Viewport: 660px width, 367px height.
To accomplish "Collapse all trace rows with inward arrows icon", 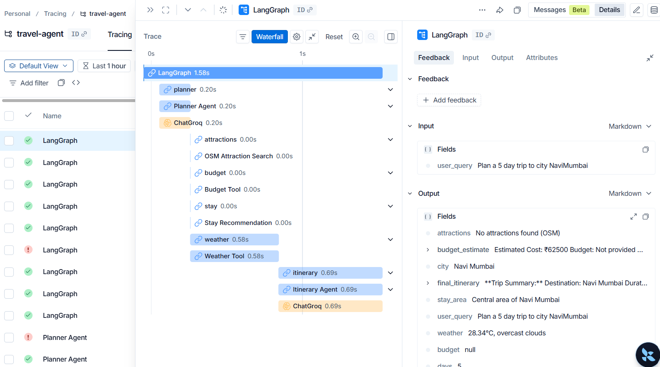I will click(x=312, y=37).
